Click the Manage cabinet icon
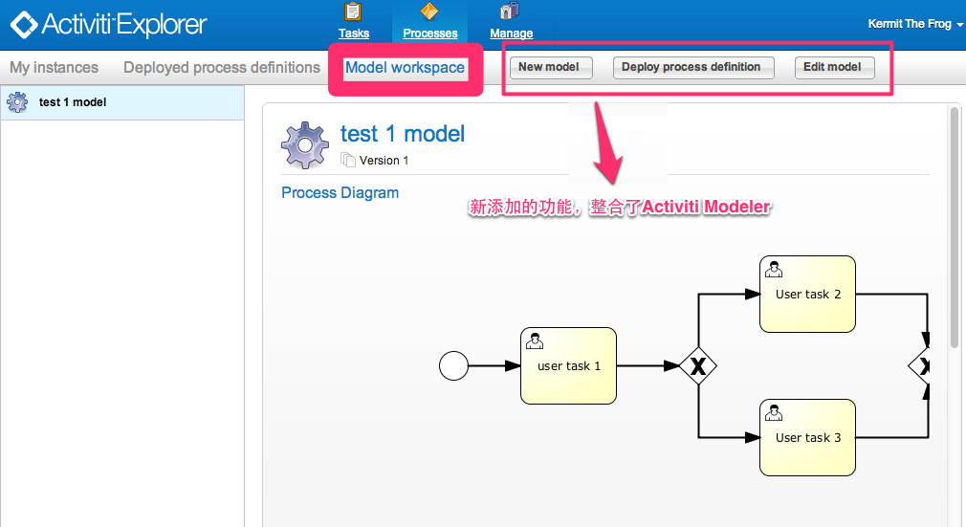Image resolution: width=966 pixels, height=527 pixels. 510,11
